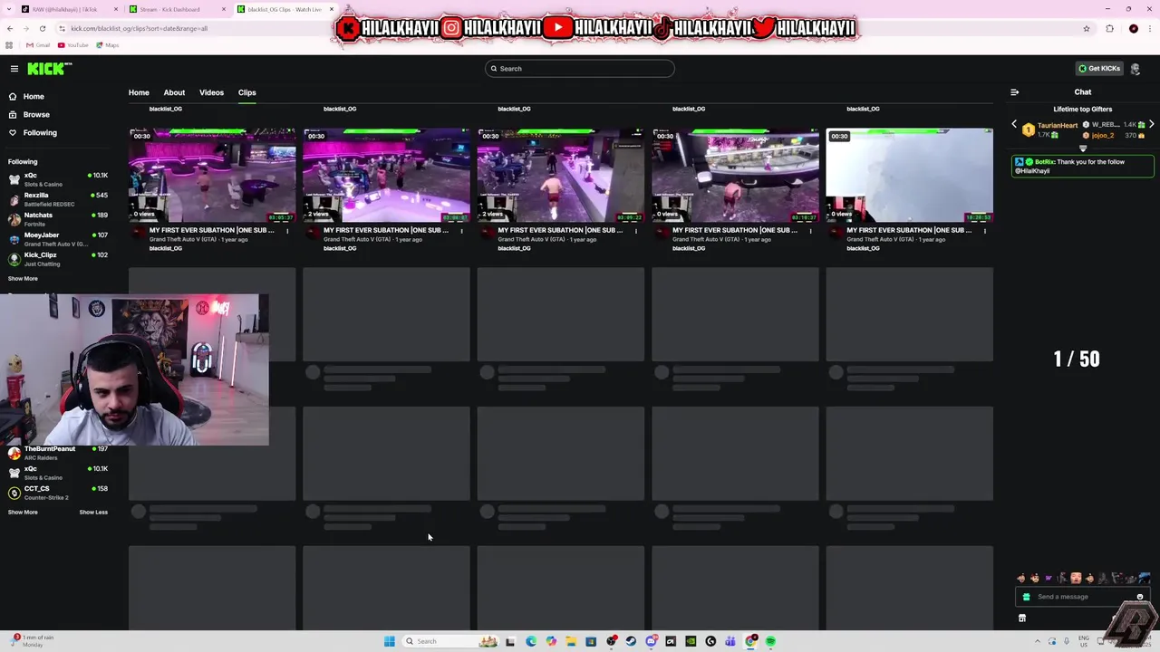The width and height of the screenshot is (1160, 652).
Task: Open TaurianHeart gifter profile
Action: point(1058,126)
